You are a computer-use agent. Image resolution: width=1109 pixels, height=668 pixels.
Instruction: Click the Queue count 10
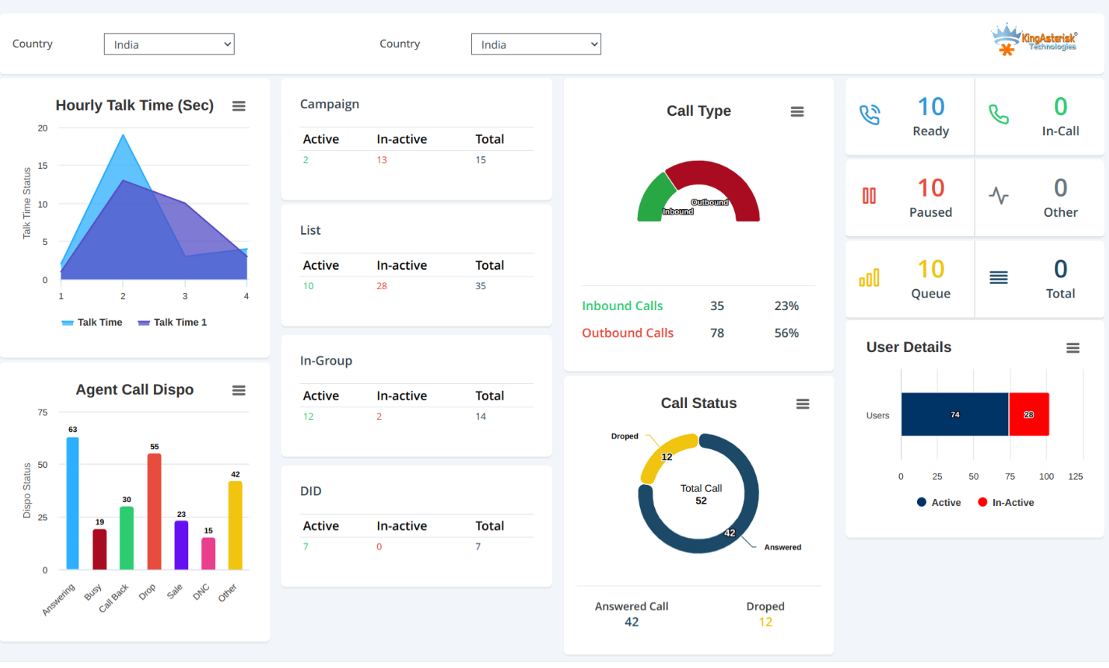click(931, 270)
